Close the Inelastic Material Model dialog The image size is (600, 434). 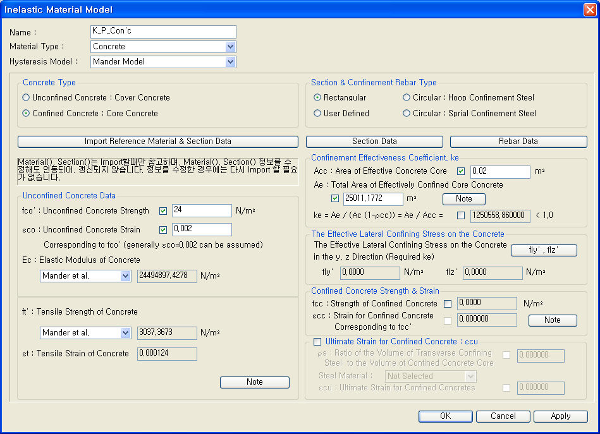590,9
